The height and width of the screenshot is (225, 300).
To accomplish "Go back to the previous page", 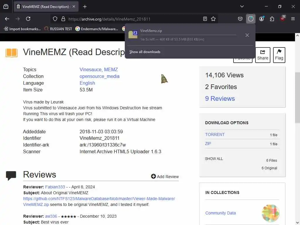I will pyautogui.click(x=7, y=19).
